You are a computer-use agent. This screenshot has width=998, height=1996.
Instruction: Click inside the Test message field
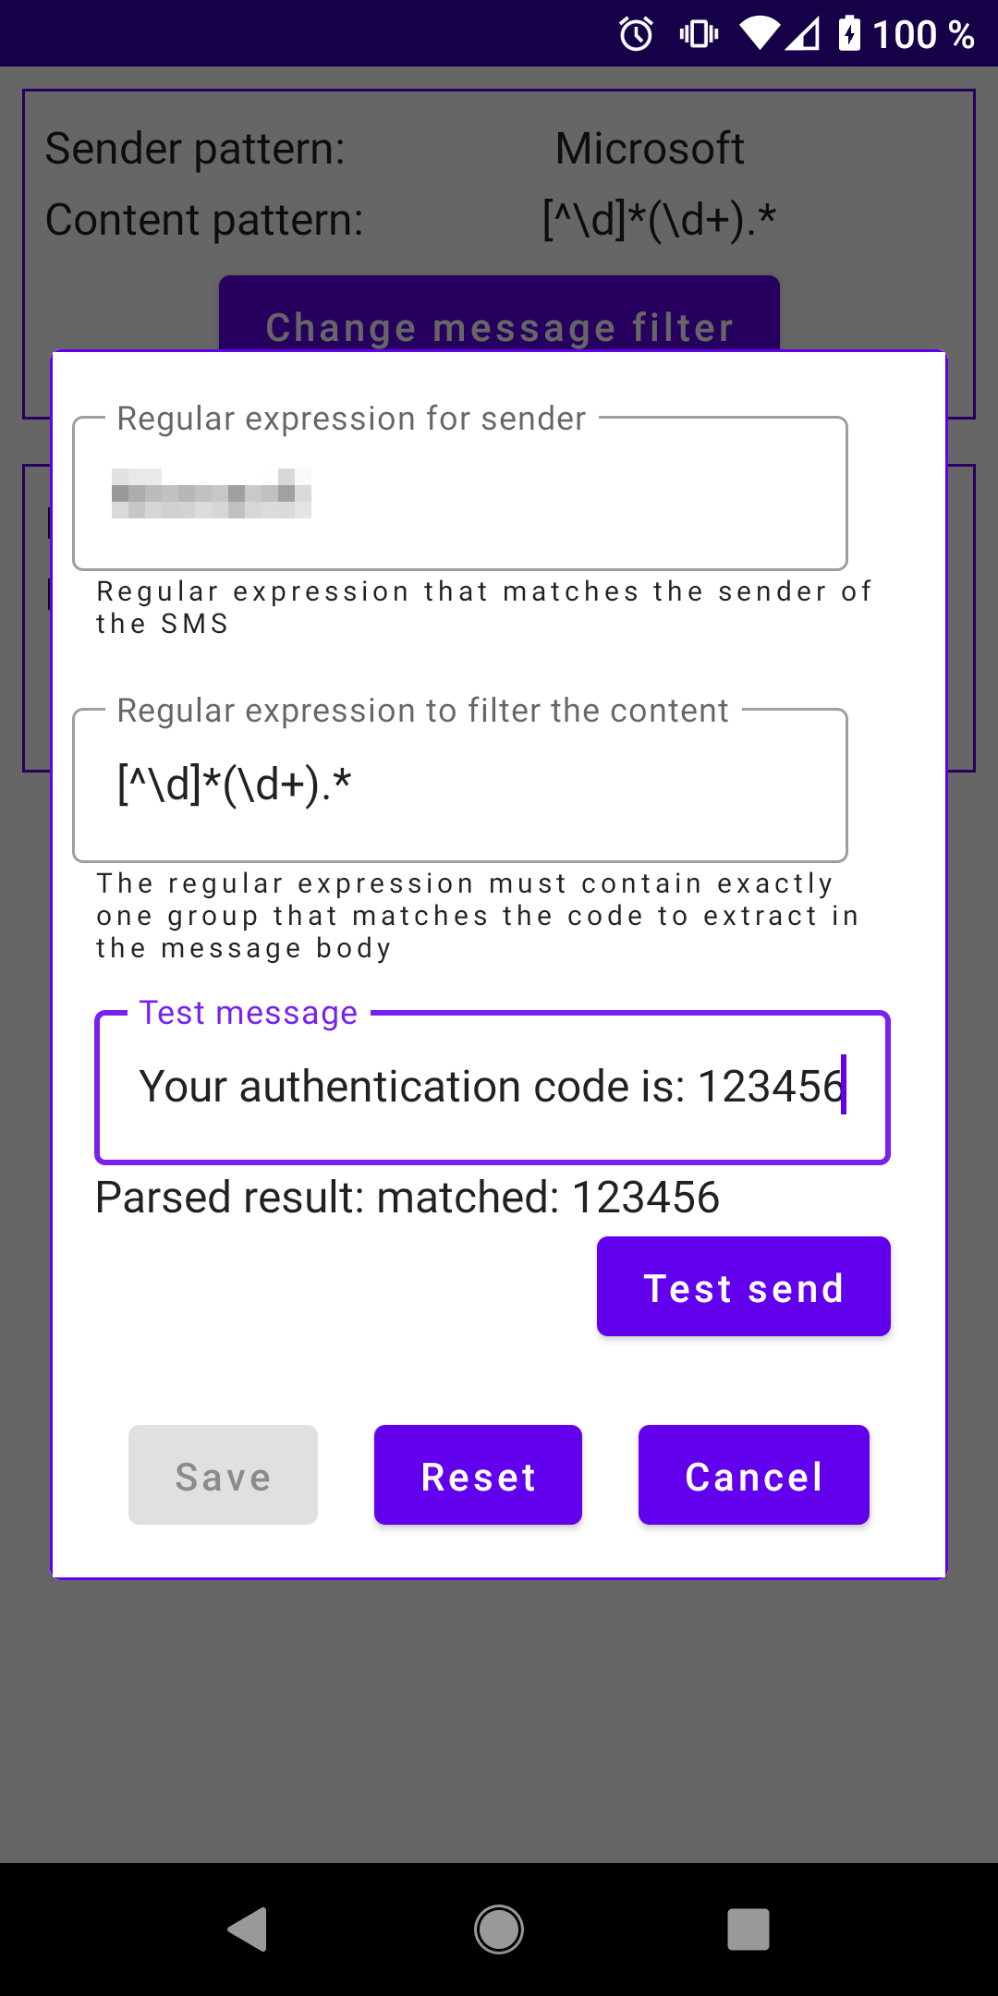(492, 1087)
